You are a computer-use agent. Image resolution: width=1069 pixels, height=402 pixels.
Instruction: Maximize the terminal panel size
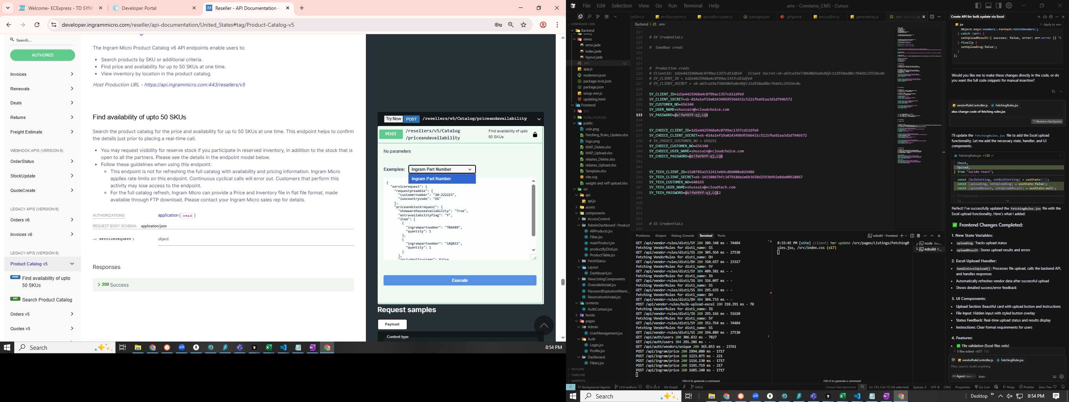point(932,236)
